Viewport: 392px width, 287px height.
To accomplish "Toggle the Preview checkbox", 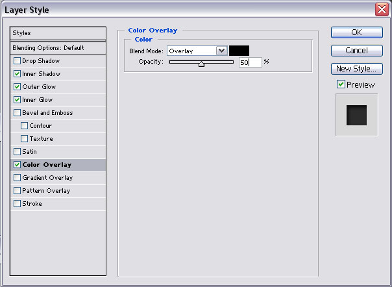I will click(341, 84).
